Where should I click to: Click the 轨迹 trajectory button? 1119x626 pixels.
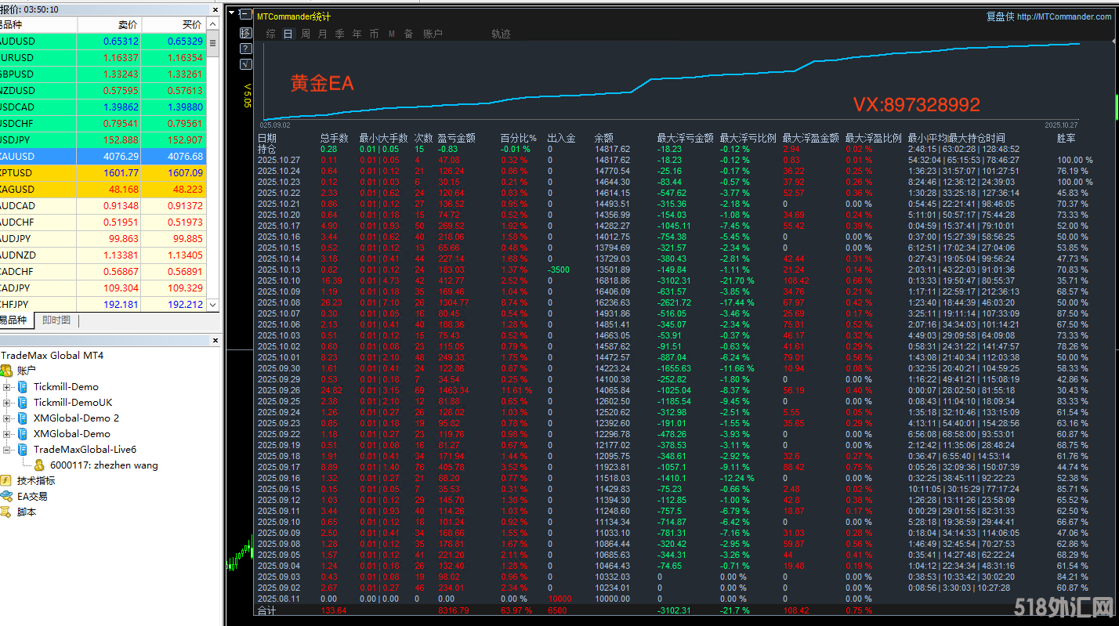tap(501, 34)
